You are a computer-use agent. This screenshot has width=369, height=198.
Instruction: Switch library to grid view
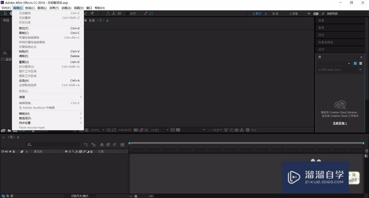click(x=355, y=64)
